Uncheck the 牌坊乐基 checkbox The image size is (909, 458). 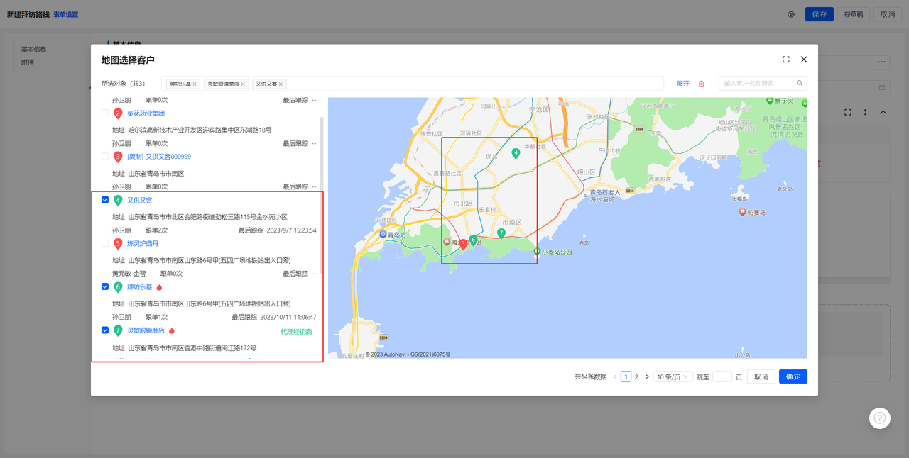(x=105, y=286)
